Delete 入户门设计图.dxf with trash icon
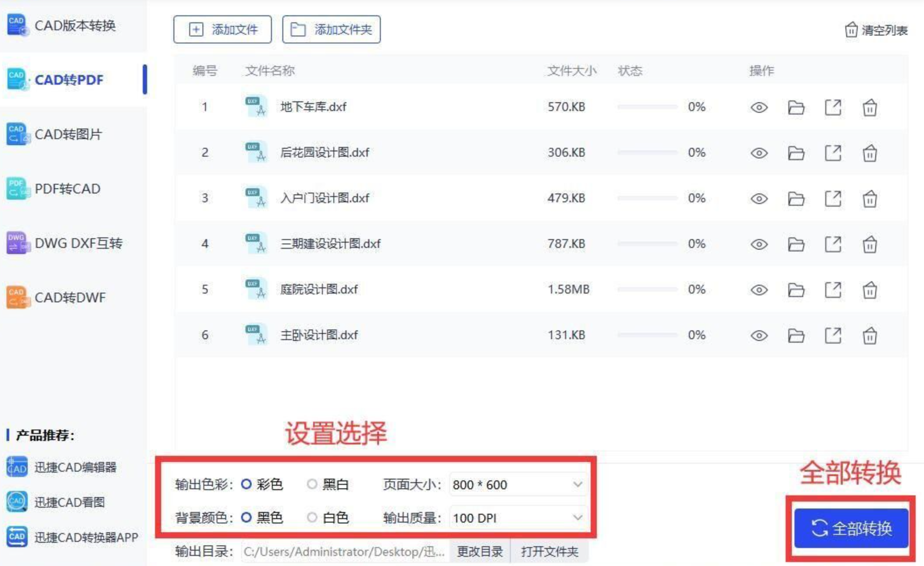The width and height of the screenshot is (924, 566). point(870,199)
